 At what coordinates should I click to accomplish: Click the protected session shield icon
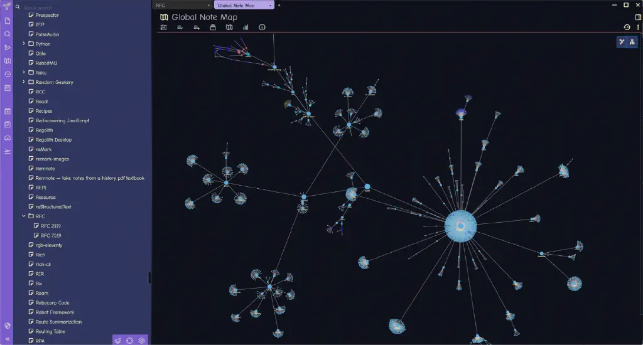pyautogui.click(x=8, y=326)
